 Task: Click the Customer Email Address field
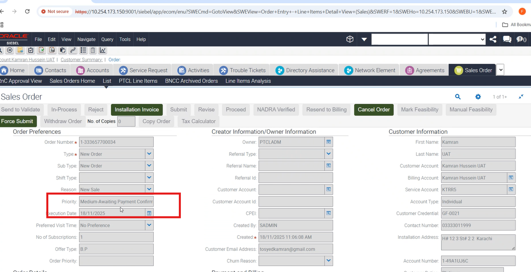click(x=295, y=249)
